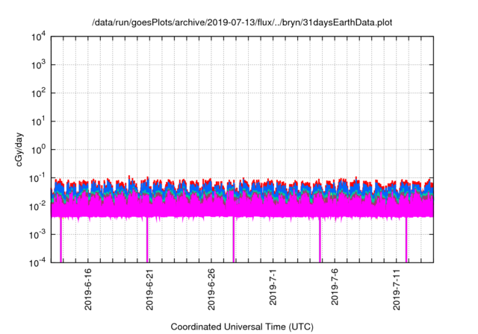478x334 pixels.
Task: Select the 2019-6-16 date tick label
Action: click(88, 285)
